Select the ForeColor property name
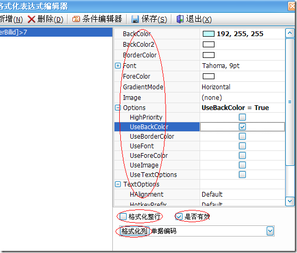This screenshot has width=297, height=253. tap(137, 77)
